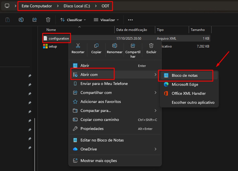Click the Copiar icon in context menu
The height and width of the screenshot is (171, 238).
click(96, 46)
